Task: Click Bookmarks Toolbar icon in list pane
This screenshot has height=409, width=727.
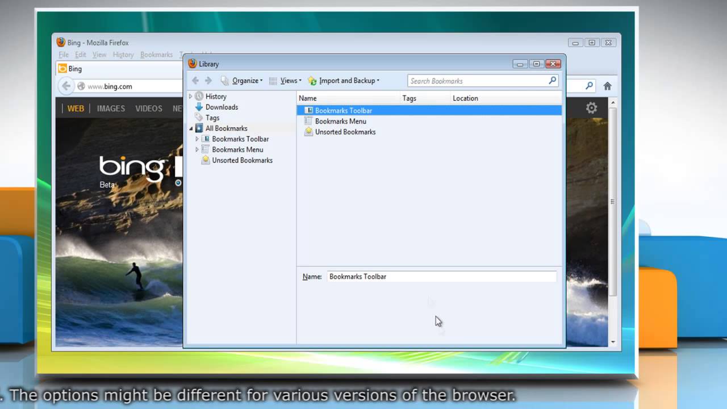Action: click(308, 111)
